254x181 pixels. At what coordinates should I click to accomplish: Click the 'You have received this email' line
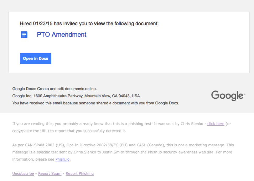click(95, 103)
